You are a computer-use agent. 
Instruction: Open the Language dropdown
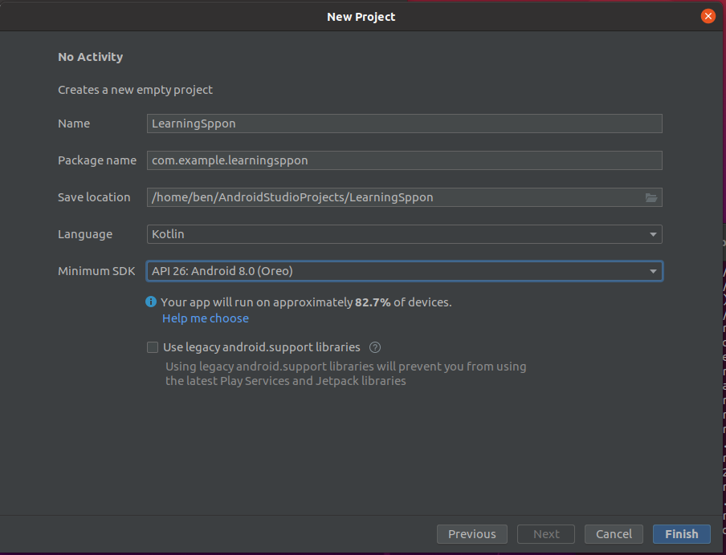404,234
